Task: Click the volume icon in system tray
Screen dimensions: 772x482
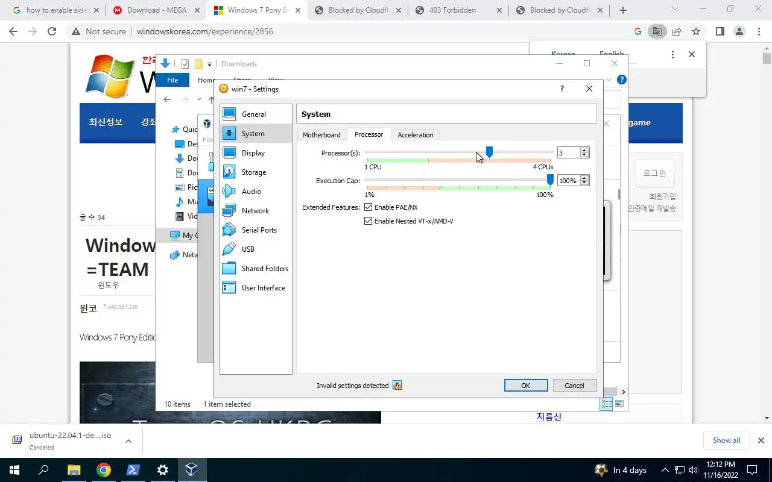Action: click(693, 470)
